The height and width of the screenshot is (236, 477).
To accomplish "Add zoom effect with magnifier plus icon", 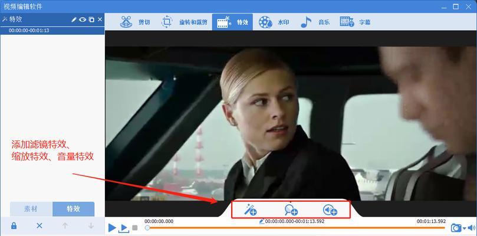I will (291, 210).
